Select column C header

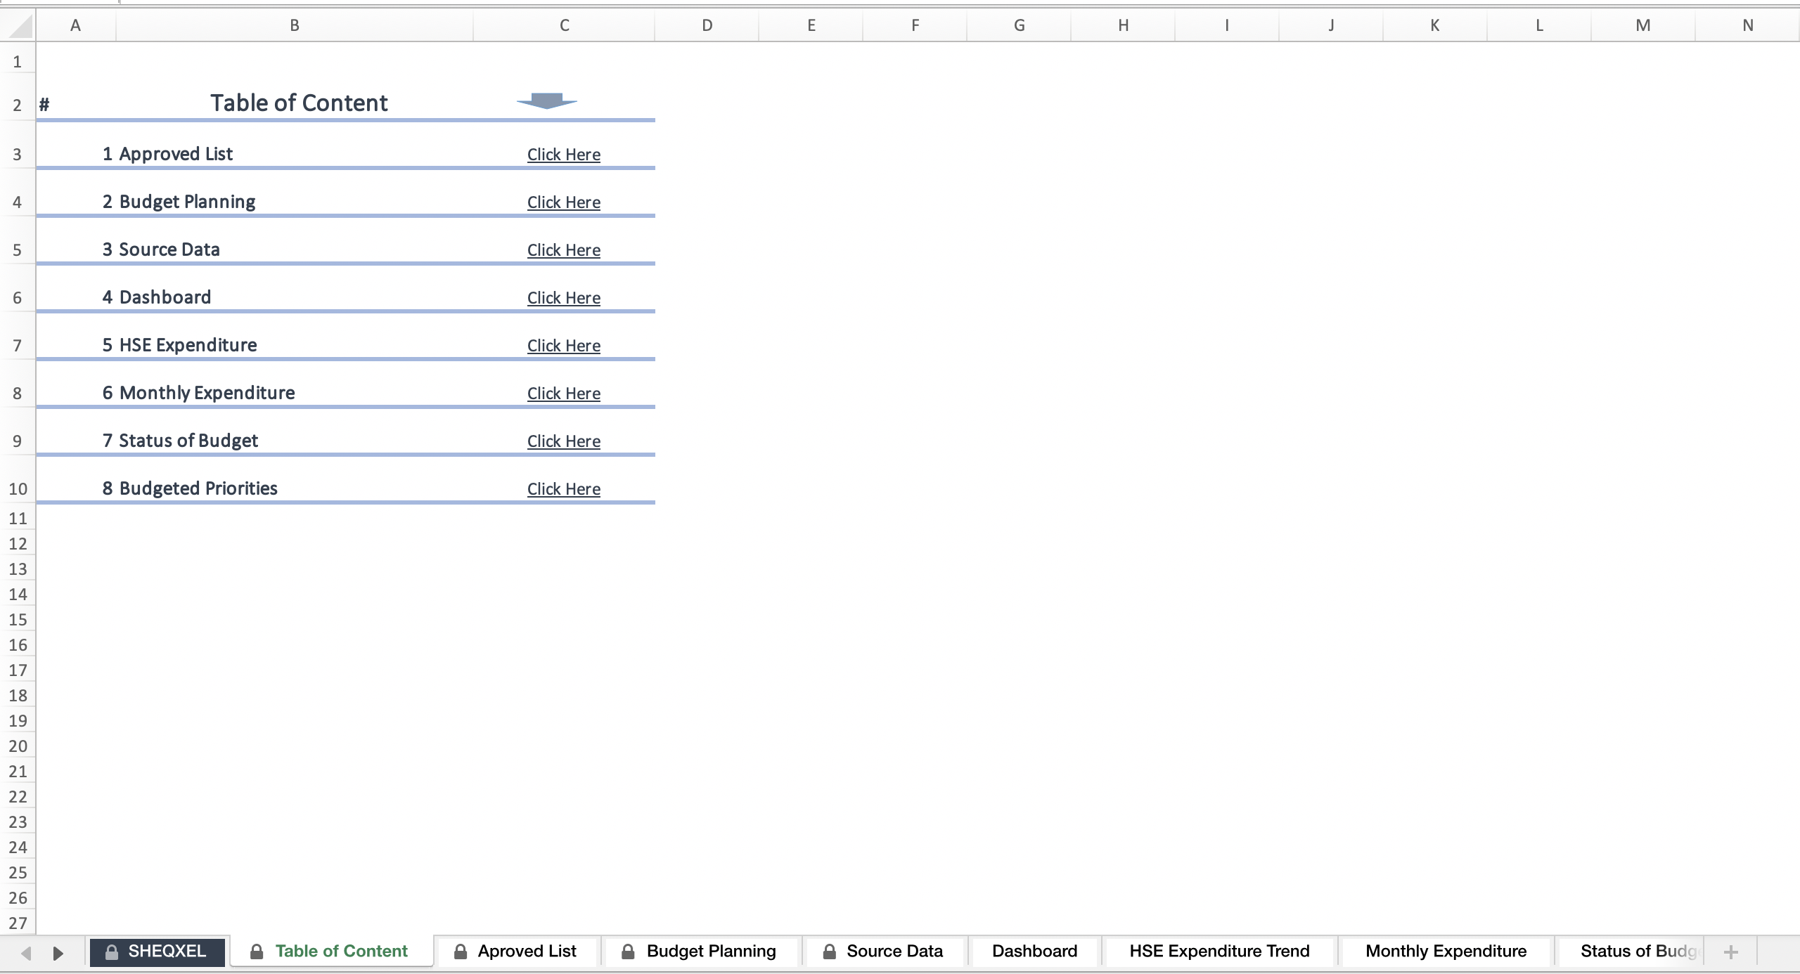pyautogui.click(x=564, y=26)
